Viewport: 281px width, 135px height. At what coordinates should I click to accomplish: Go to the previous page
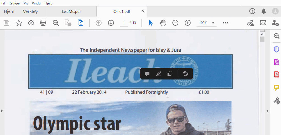(x=99, y=23)
